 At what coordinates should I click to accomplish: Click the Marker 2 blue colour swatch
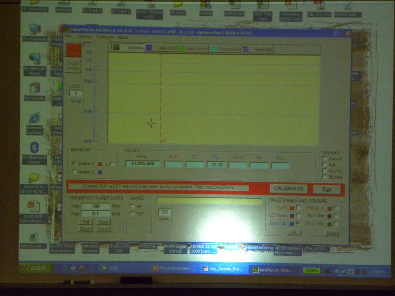pyautogui.click(x=100, y=172)
